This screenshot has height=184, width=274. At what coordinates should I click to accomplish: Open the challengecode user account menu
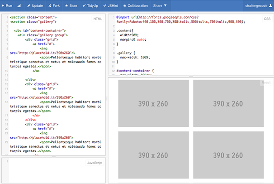[258, 6]
